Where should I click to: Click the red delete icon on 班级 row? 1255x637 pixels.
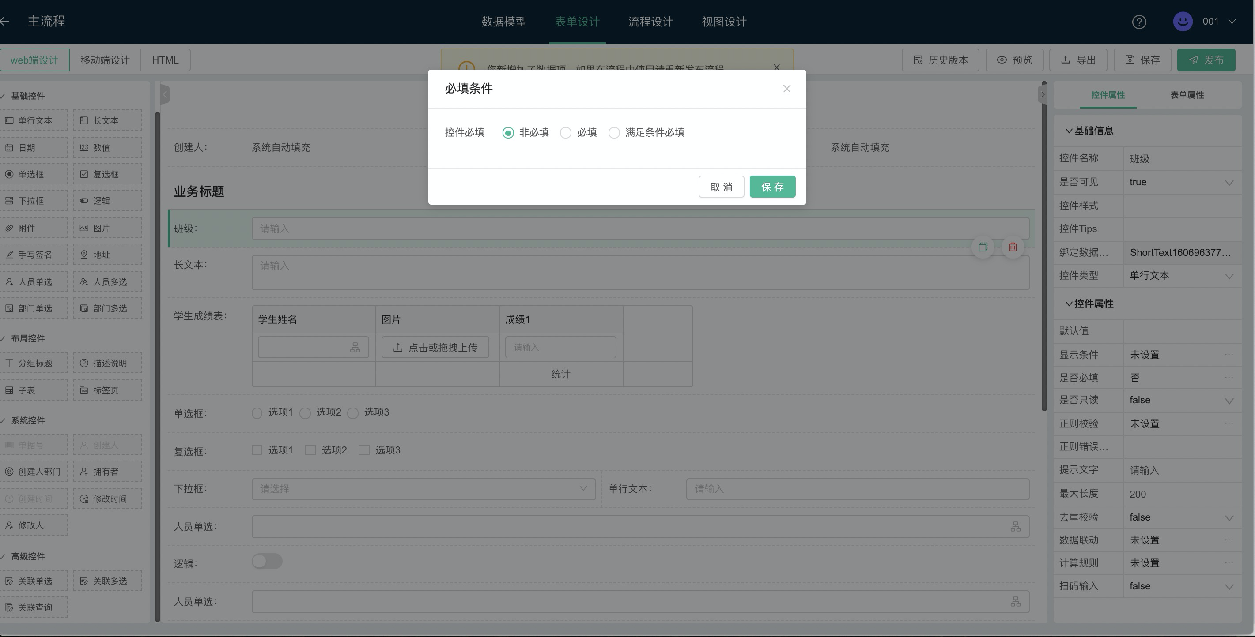click(1013, 247)
